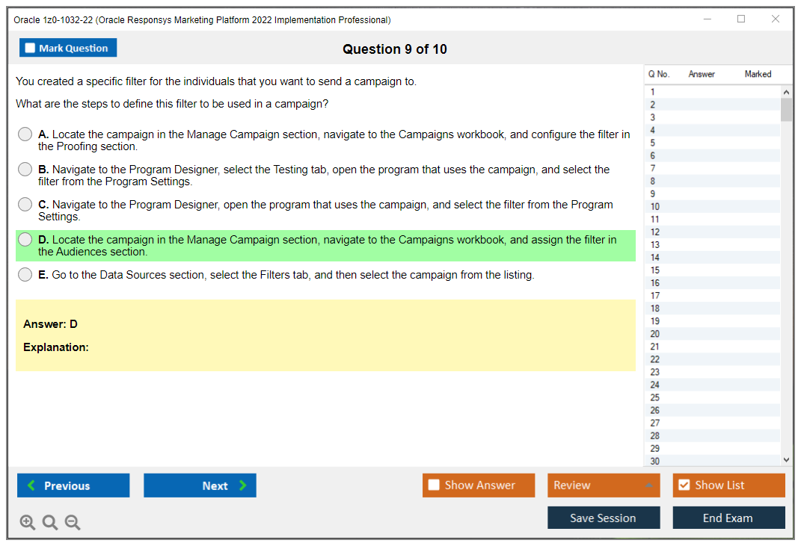
Task: Select answer option B radio button
Action: (x=25, y=169)
